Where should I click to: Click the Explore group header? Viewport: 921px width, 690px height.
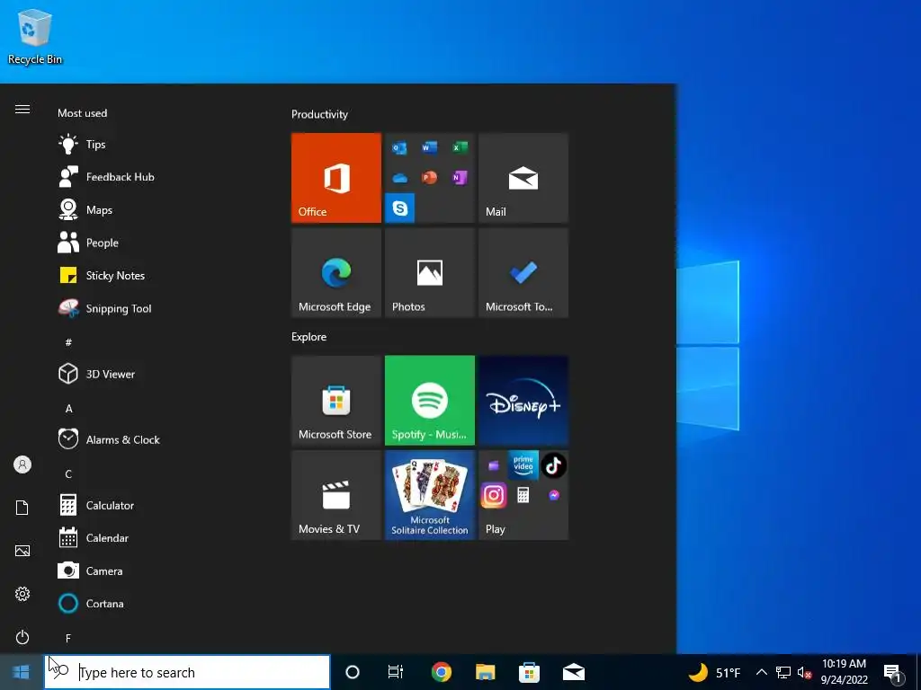point(309,337)
